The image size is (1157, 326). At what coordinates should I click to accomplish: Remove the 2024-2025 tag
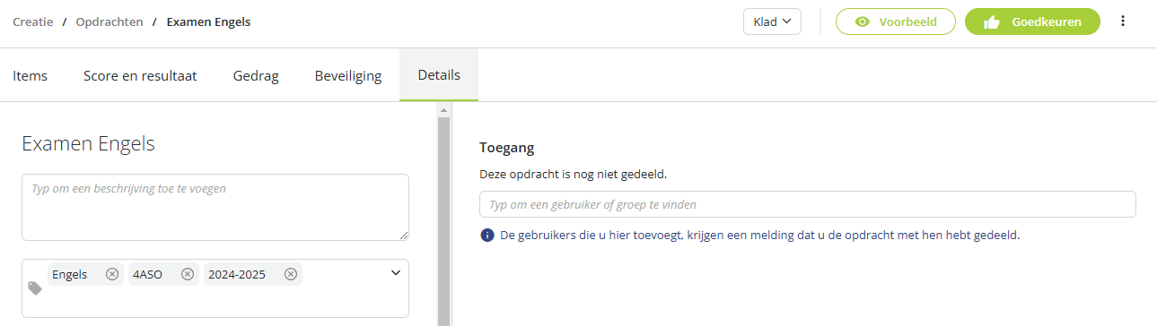click(291, 274)
